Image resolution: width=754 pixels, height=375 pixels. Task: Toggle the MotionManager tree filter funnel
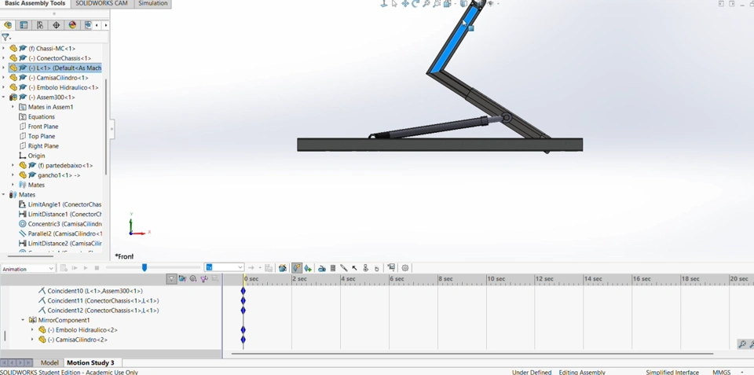[x=172, y=279]
